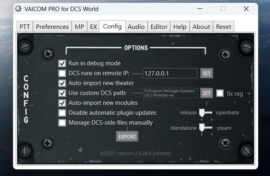Click the EXPORT button

pos(127,136)
